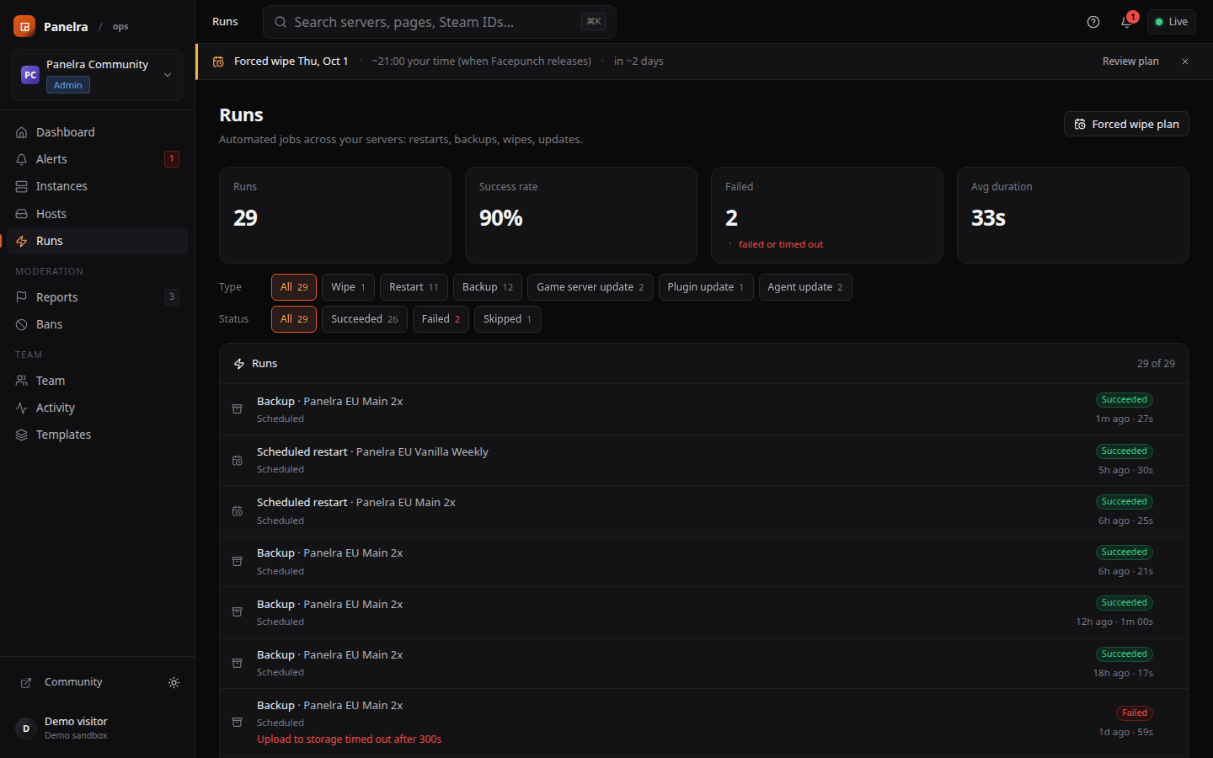Click the Reports flag icon

22,297
